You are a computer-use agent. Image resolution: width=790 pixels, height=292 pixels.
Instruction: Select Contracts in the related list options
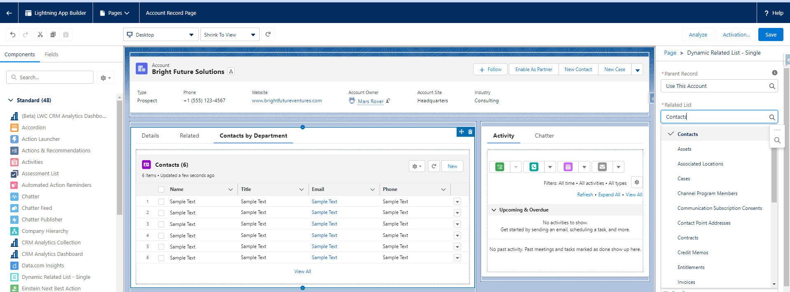688,238
